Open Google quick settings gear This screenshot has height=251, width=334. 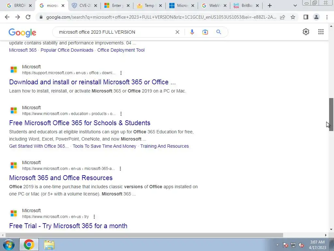pos(306,32)
